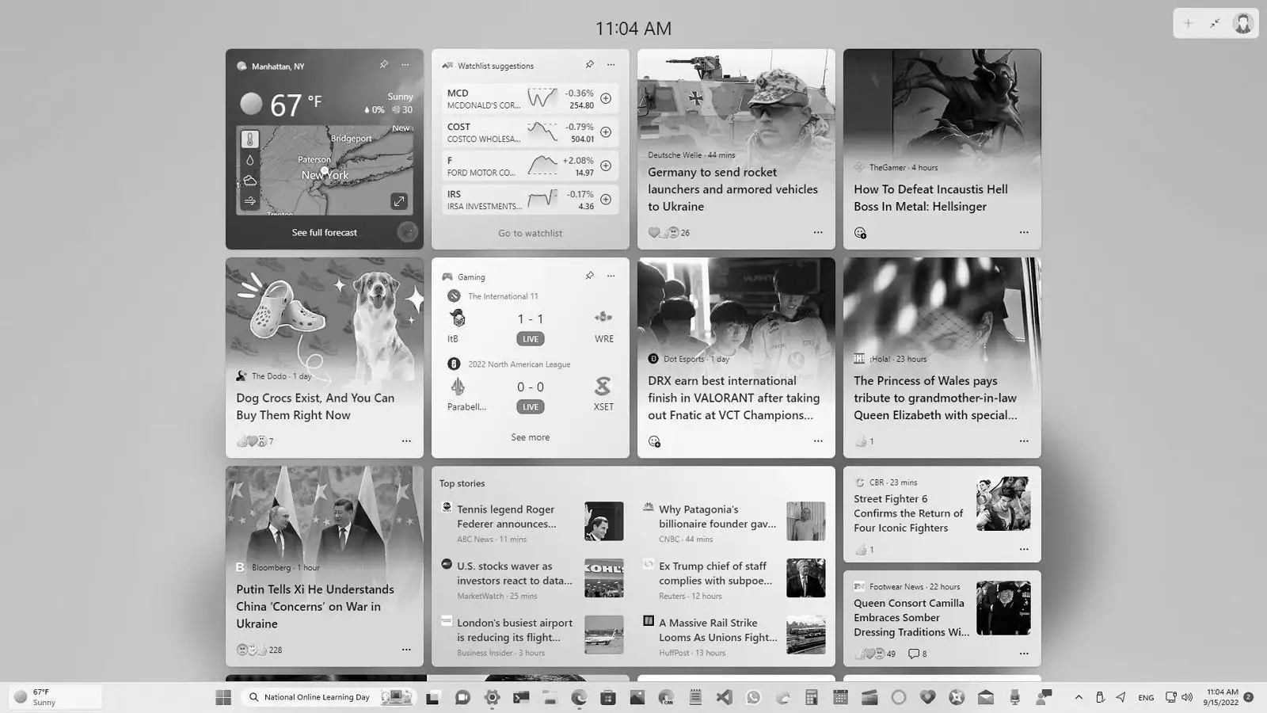Pin the Watchlist suggestions widget
Viewport: 1267px width, 713px height.
tap(589, 65)
